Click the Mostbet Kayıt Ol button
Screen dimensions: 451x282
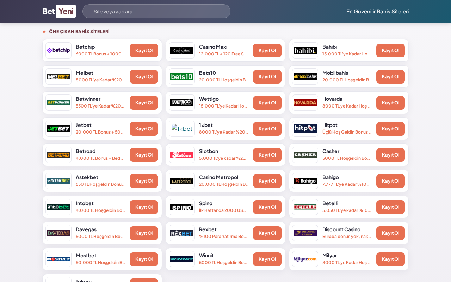(144, 259)
